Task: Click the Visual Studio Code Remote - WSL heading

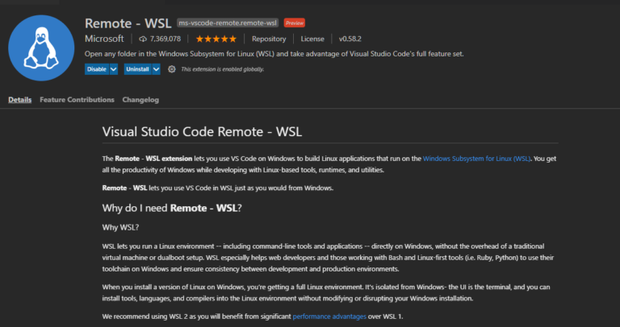Action: pos(202,131)
